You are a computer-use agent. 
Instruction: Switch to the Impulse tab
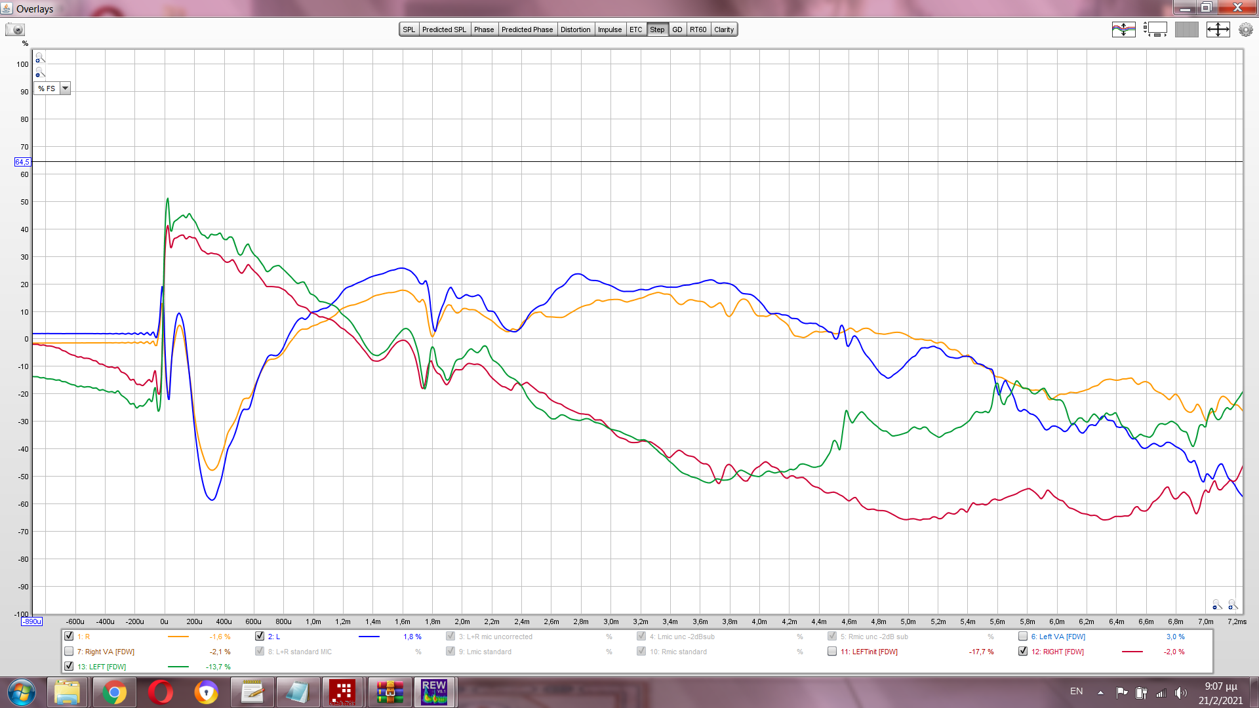(x=609, y=29)
